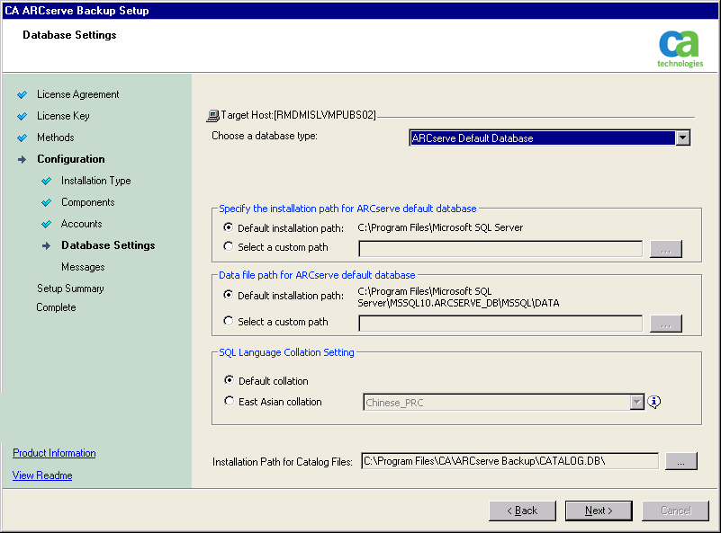Click the info icon beside collation dropdown
This screenshot has height=533, width=721.
pos(654,402)
